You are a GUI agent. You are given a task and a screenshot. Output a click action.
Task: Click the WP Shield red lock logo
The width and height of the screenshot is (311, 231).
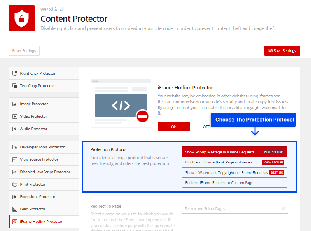click(21, 18)
